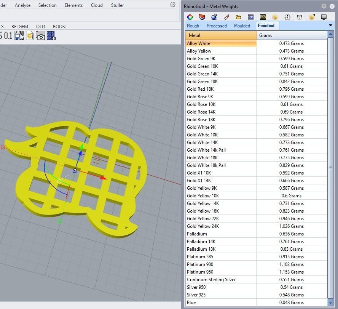The width and height of the screenshot is (338, 309).
Task: Open the color wheel panel icon
Action: click(190, 17)
